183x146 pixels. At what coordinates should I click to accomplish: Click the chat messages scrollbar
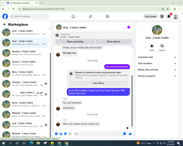click(132, 101)
